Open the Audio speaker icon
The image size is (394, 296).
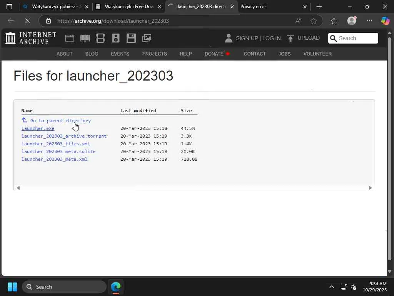(115, 38)
